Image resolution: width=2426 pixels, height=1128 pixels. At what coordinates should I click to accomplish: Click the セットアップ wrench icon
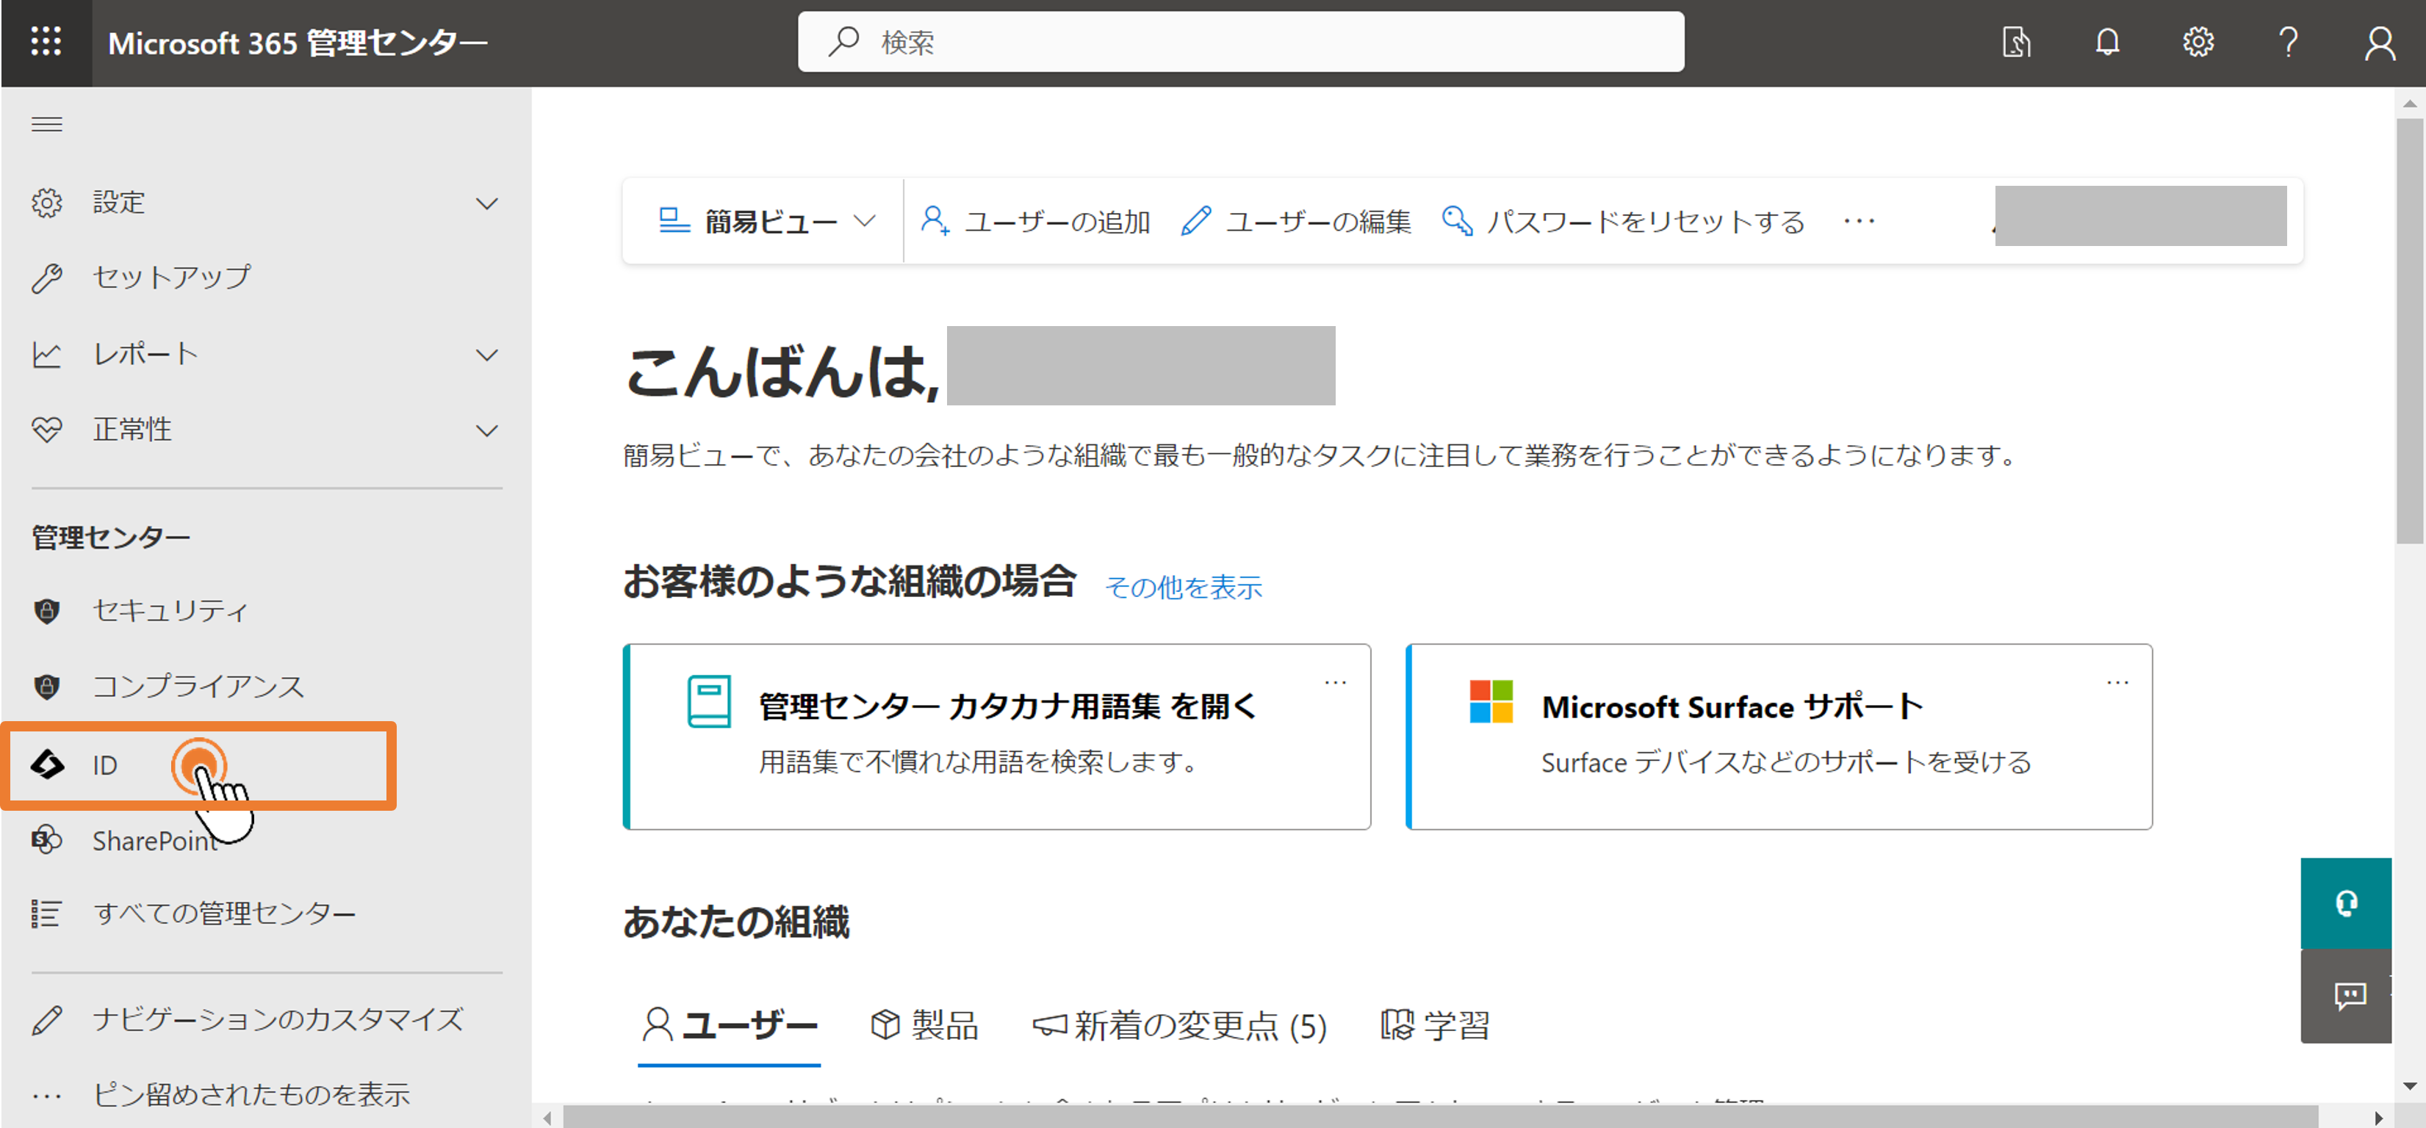click(47, 278)
